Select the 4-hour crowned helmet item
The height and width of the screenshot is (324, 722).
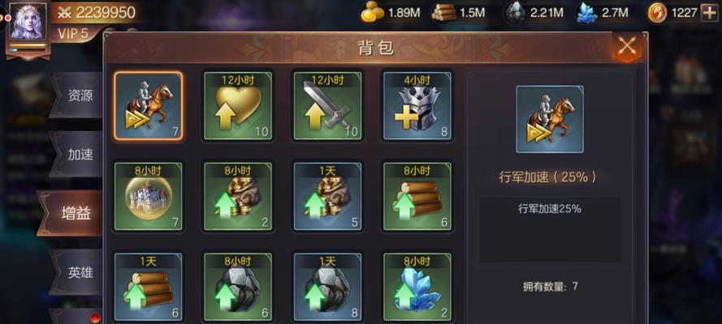click(417, 105)
